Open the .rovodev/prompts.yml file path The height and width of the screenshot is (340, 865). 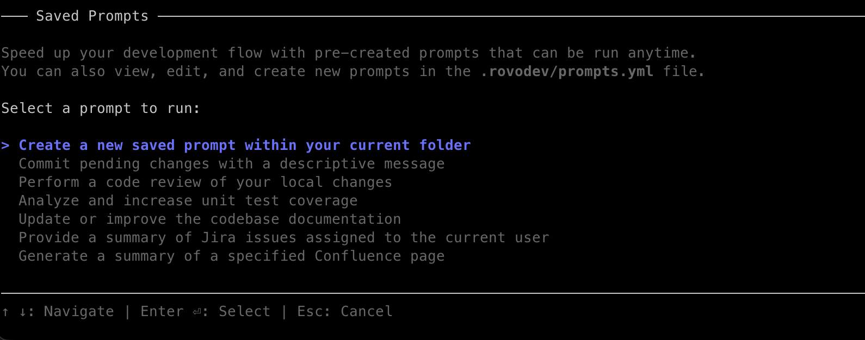tap(566, 72)
